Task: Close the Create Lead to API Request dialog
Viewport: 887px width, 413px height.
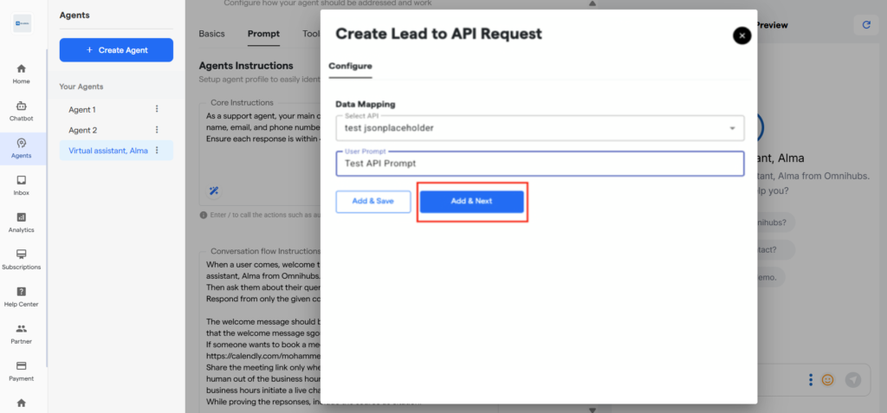Action: [741, 35]
